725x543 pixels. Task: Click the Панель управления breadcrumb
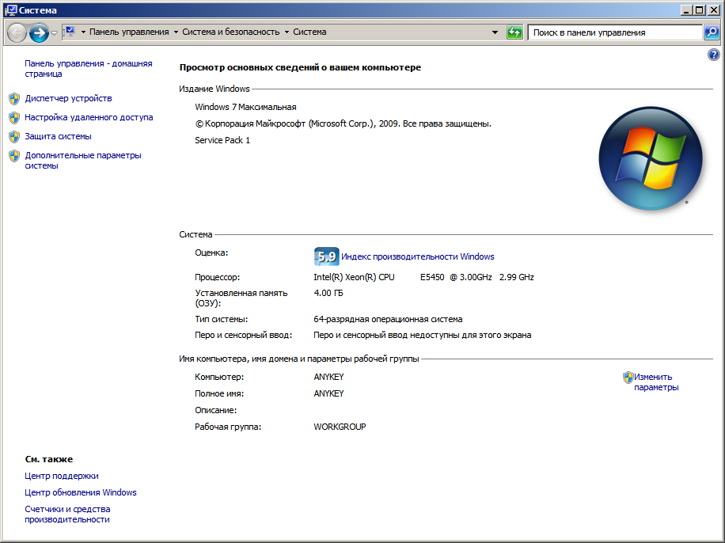[129, 32]
